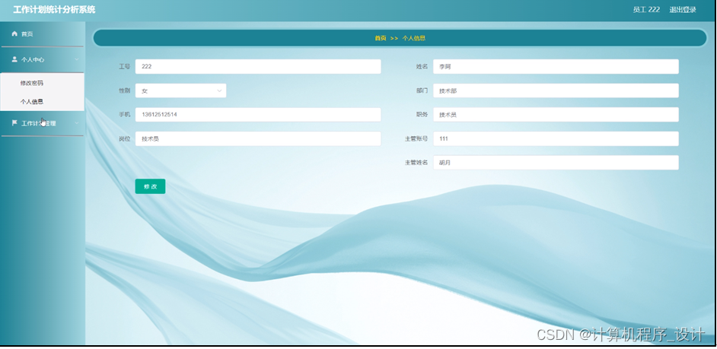Image resolution: width=717 pixels, height=349 pixels.
Task: Click the 主管姓名 field with 胡月
Action: pyautogui.click(x=556, y=163)
